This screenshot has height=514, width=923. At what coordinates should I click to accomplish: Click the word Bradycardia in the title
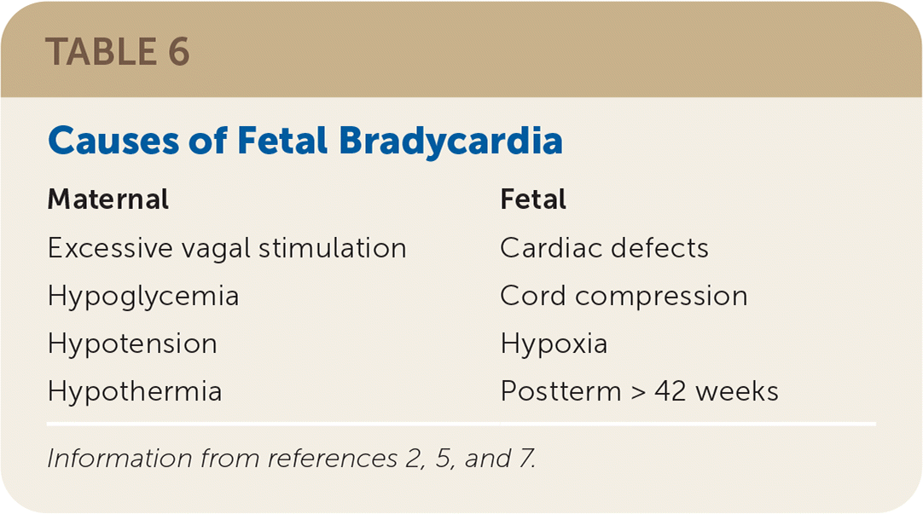click(x=450, y=141)
